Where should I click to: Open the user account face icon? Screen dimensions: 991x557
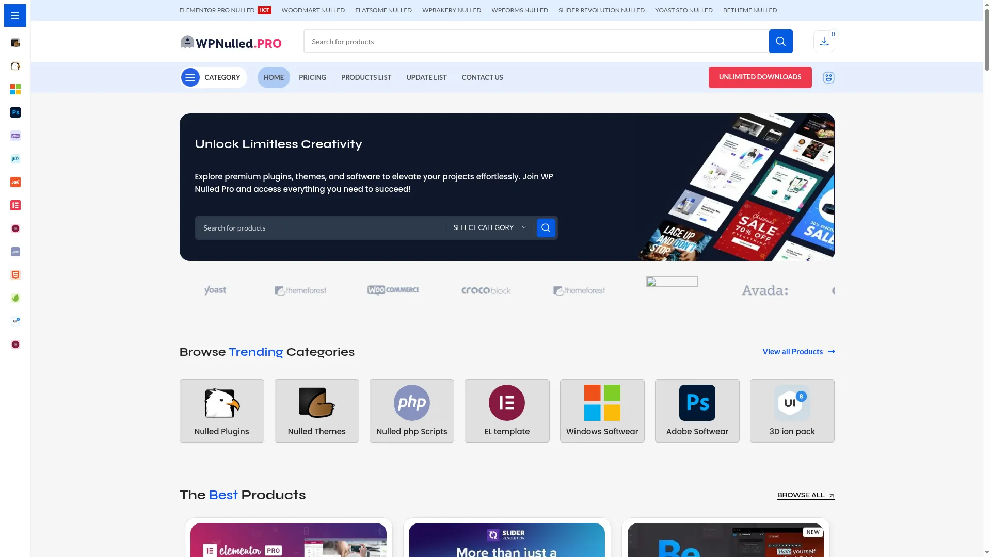click(828, 77)
